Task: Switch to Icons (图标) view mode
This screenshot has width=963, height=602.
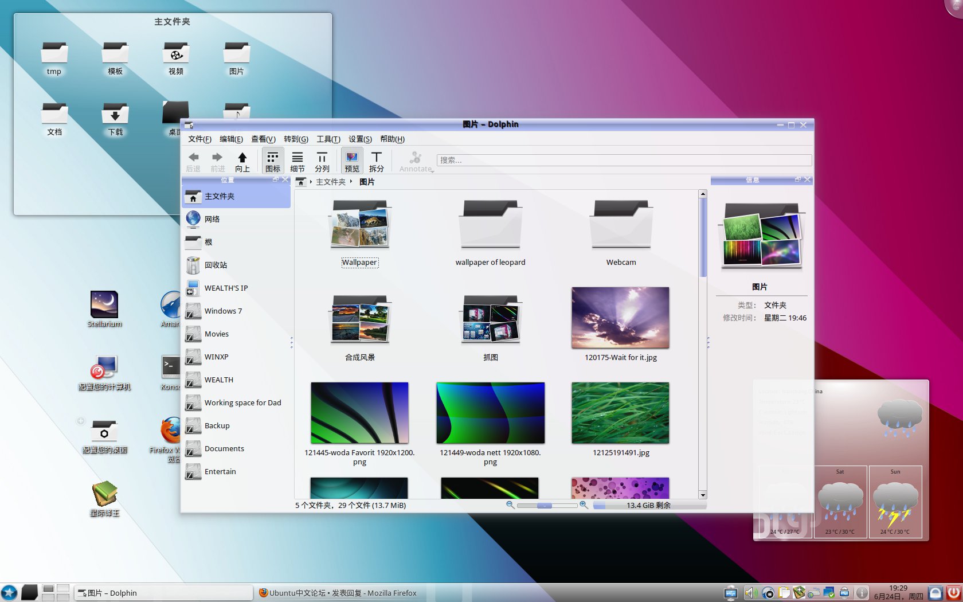Action: tap(273, 161)
